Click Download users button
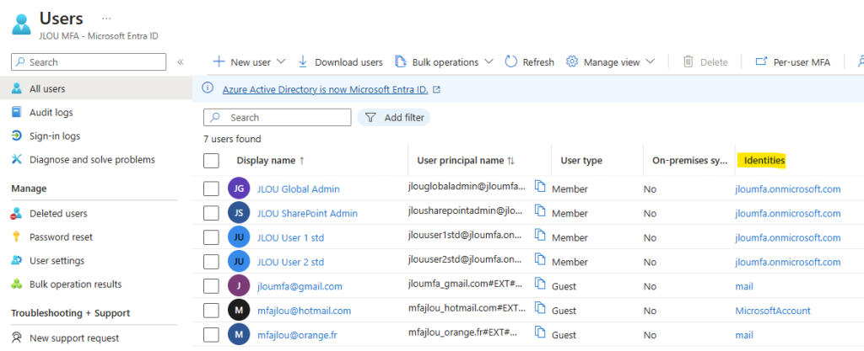Viewport: 864px width, 351px height. coord(341,62)
